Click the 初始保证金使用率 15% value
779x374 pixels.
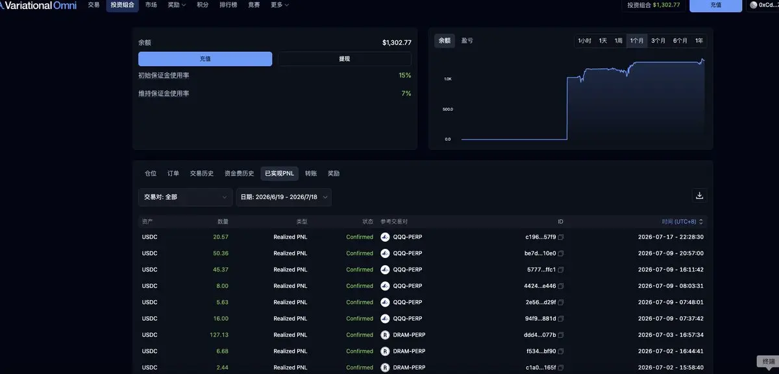pos(405,76)
